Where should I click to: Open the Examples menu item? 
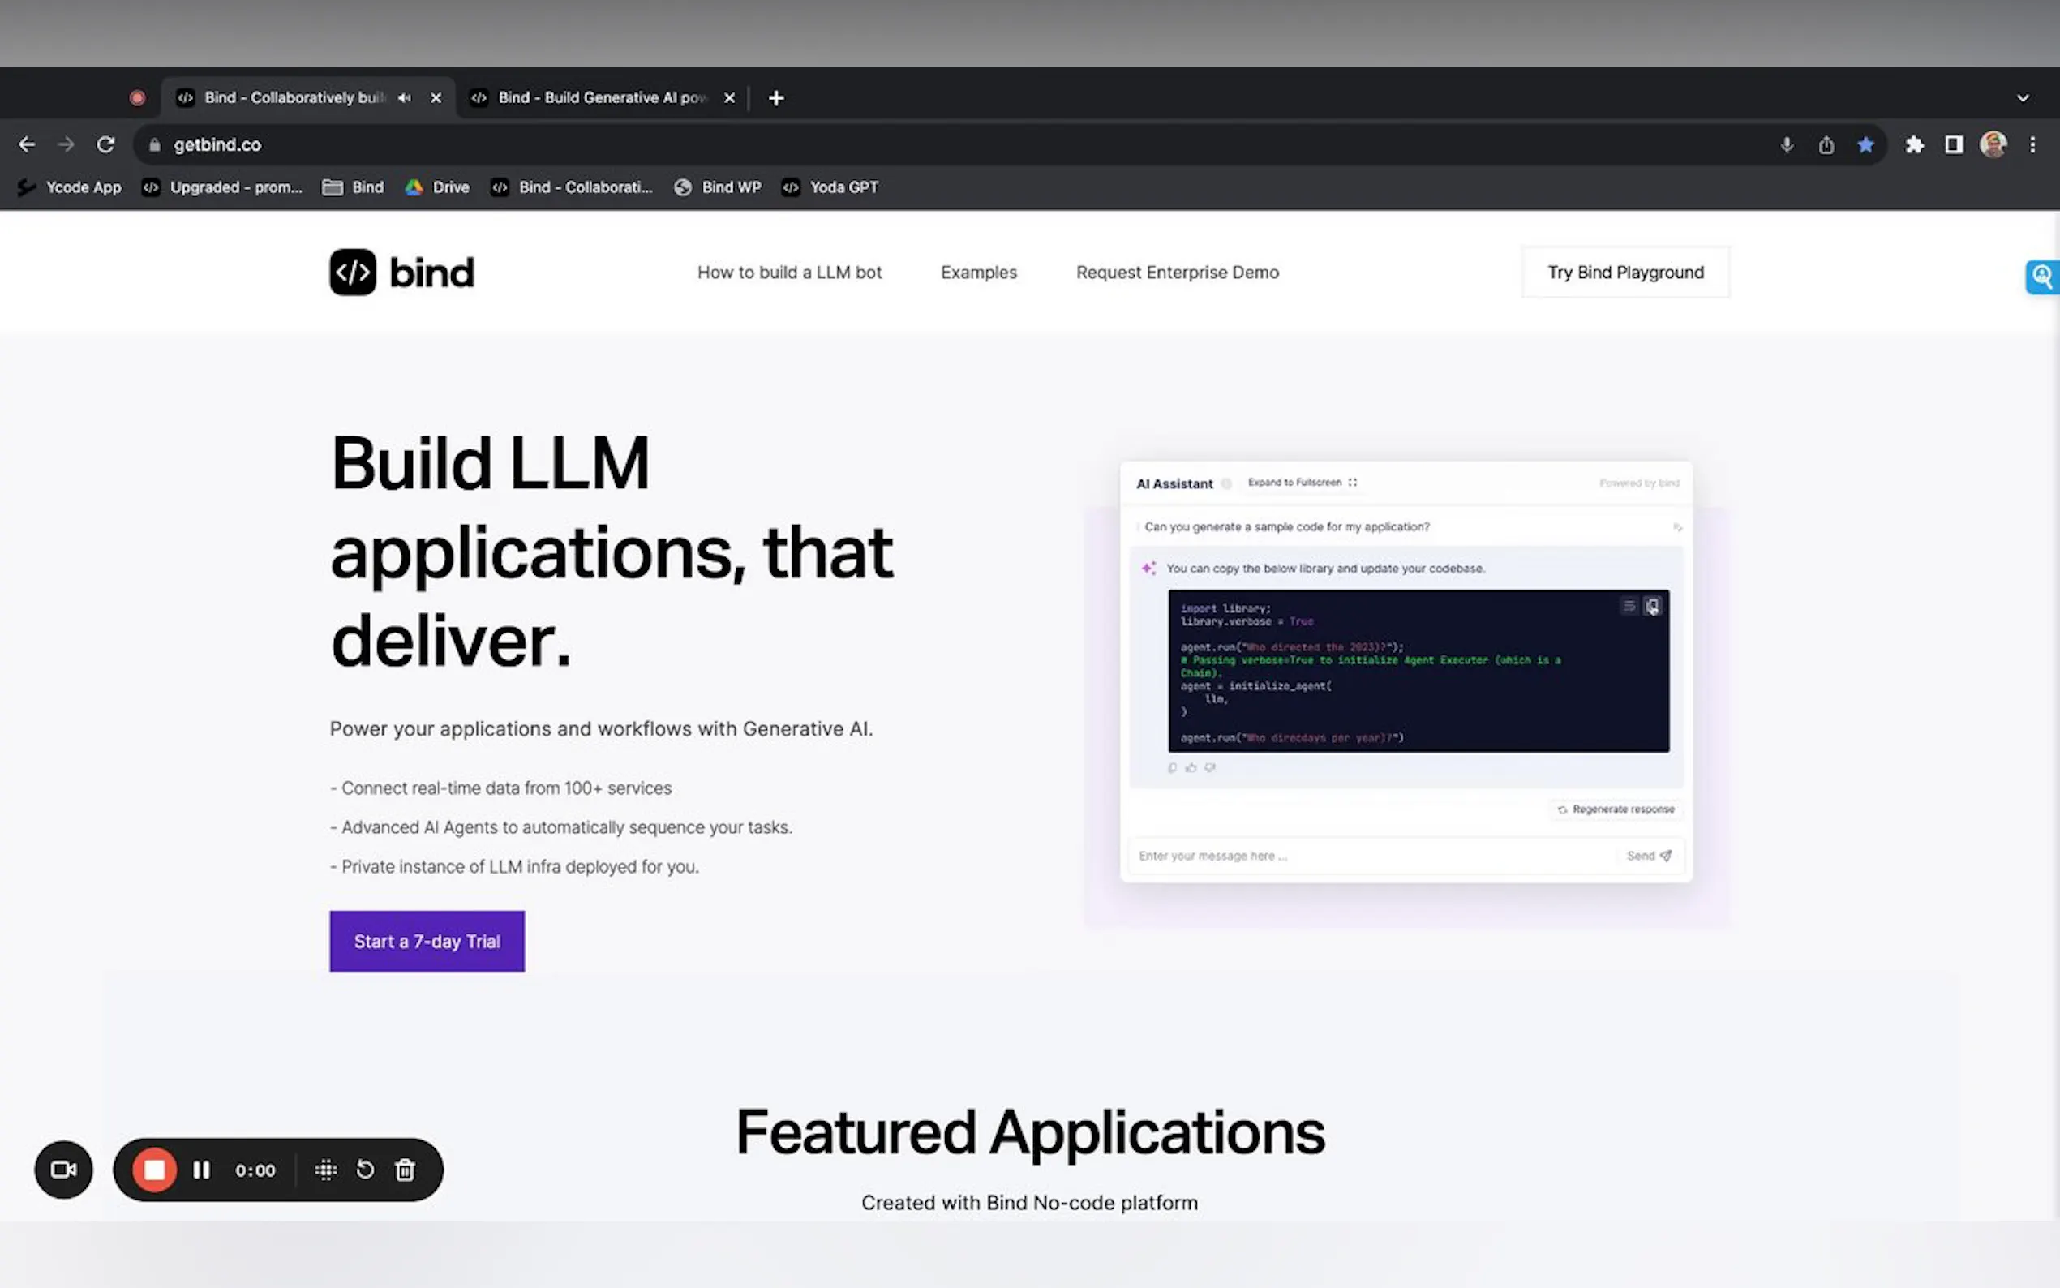pyautogui.click(x=978, y=273)
